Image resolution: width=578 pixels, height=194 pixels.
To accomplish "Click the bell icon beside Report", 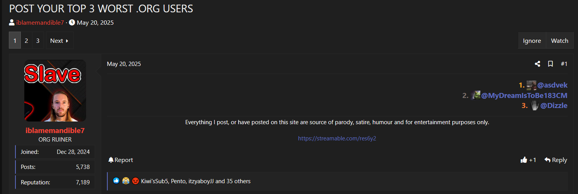I will coord(111,160).
